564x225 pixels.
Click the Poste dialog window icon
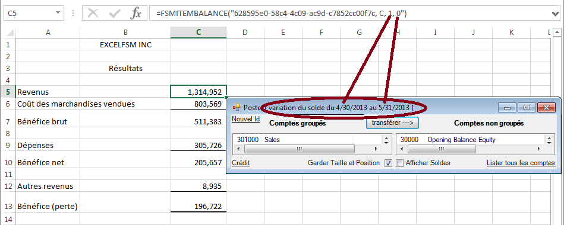pos(237,108)
